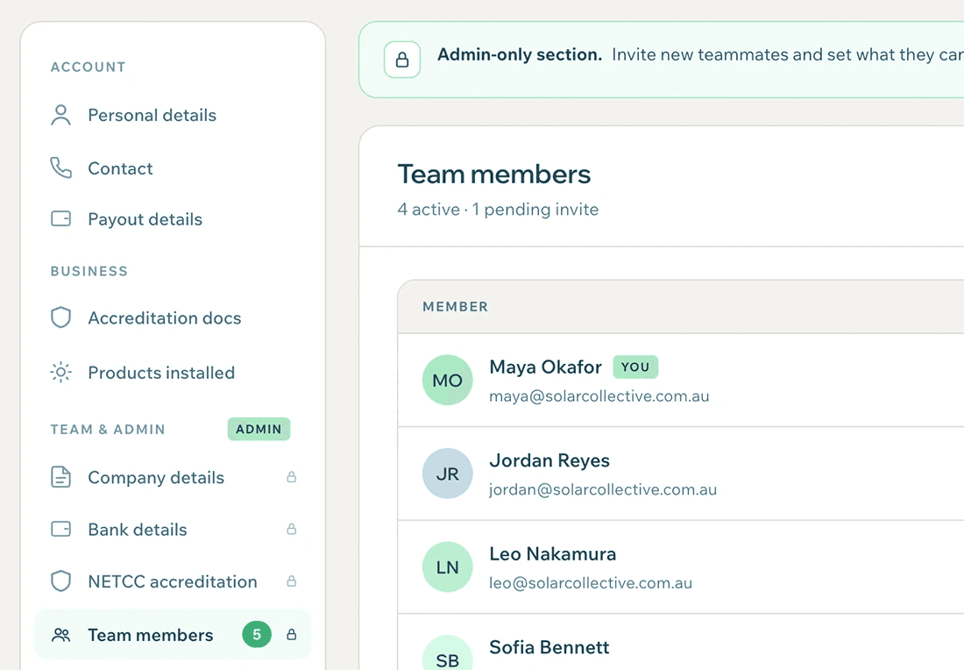The width and height of the screenshot is (964, 670).
Task: Click the 'Admin-only section.' banner text
Action: 520,54
